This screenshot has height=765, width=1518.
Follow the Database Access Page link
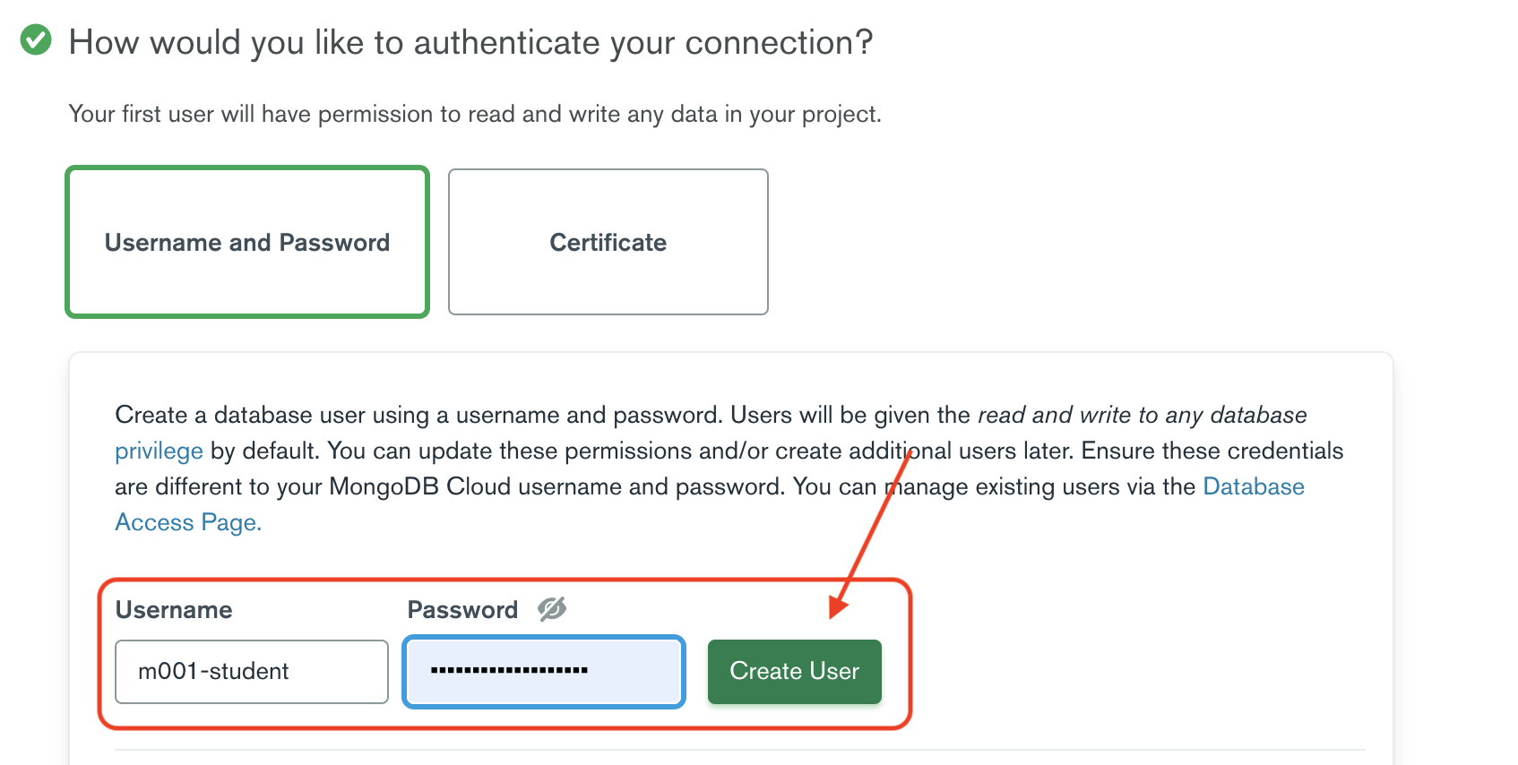(1253, 486)
